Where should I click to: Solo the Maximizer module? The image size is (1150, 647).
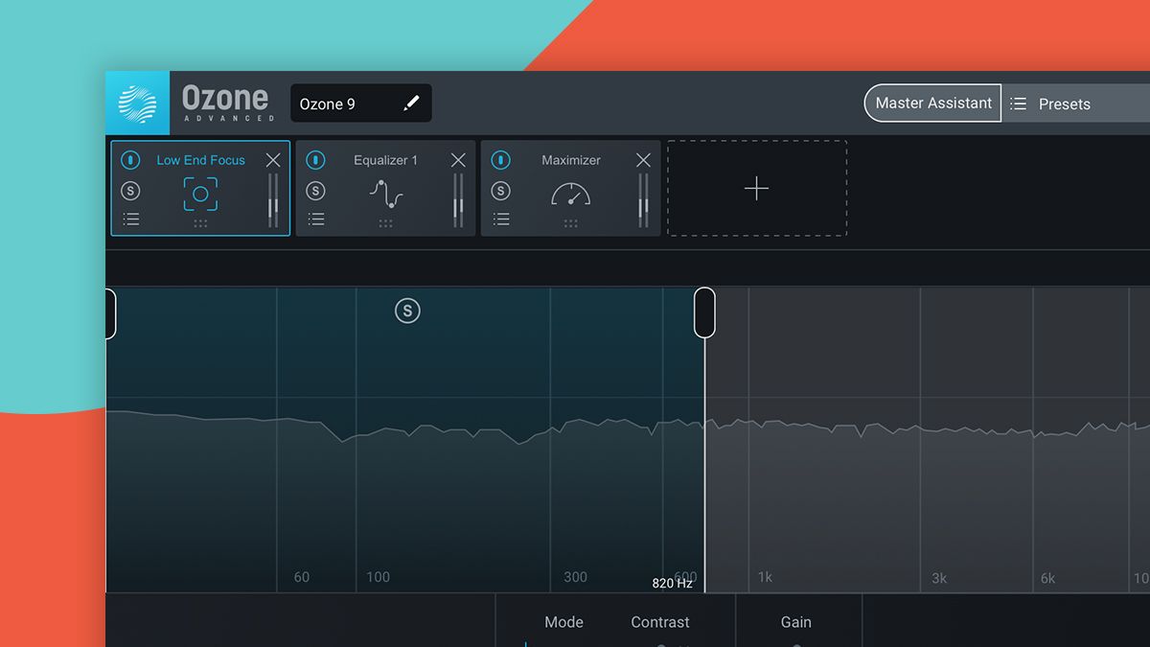(x=500, y=191)
